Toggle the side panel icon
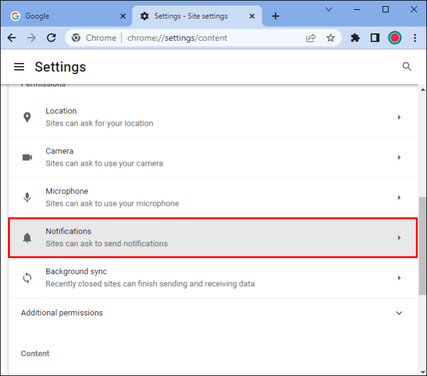Screen dimensions: 427x376 [x=375, y=38]
